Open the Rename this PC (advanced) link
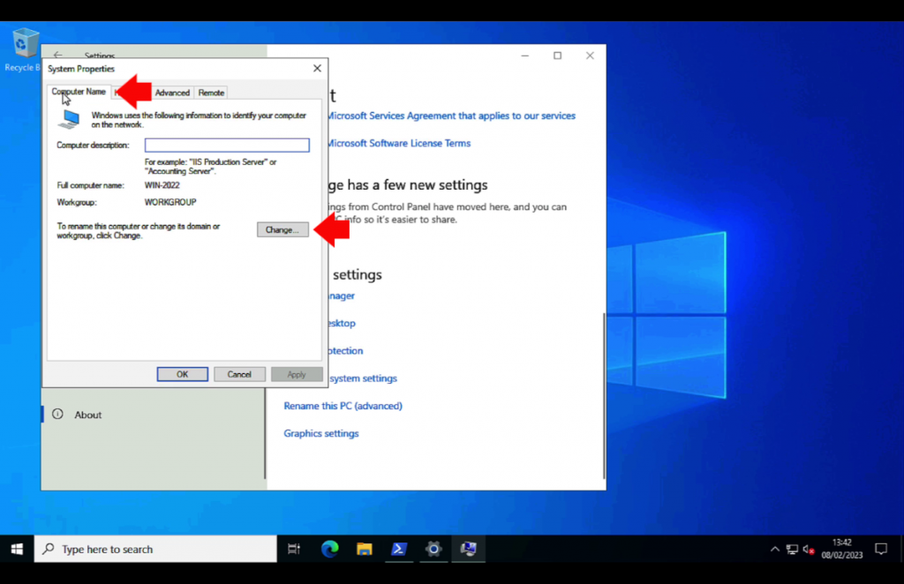The image size is (904, 584). coord(343,406)
